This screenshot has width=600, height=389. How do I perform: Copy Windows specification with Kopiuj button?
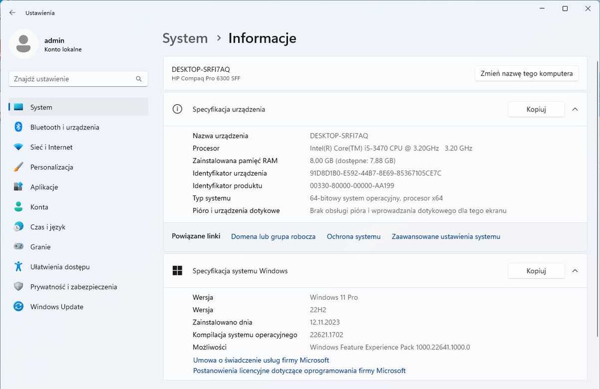536,271
